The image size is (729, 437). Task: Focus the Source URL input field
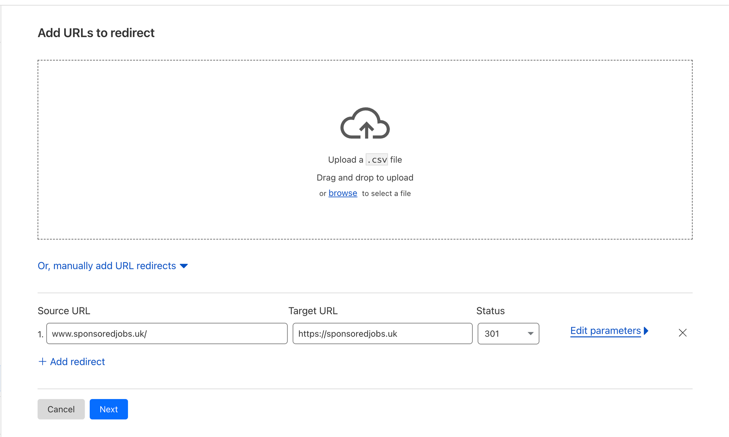tap(167, 333)
